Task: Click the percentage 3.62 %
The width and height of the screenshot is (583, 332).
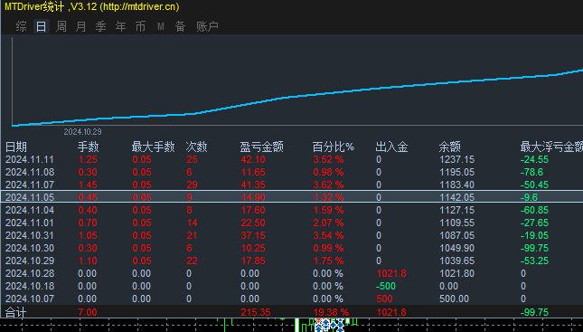Action: 328,185
